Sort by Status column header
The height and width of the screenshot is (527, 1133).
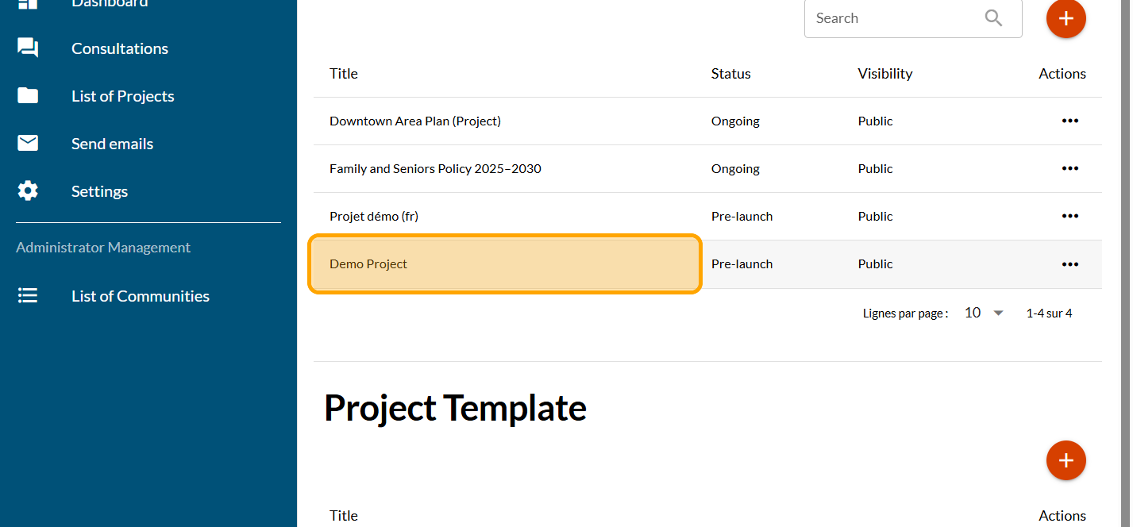[730, 74]
